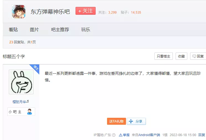Reply to the first floor via 回复 link
The image size is (206, 140).
point(202,135)
